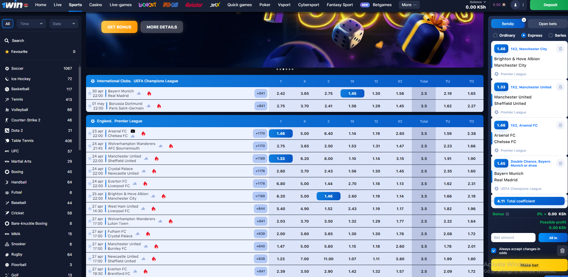Click the Make bet button
This screenshot has height=277, width=568.
529,265
